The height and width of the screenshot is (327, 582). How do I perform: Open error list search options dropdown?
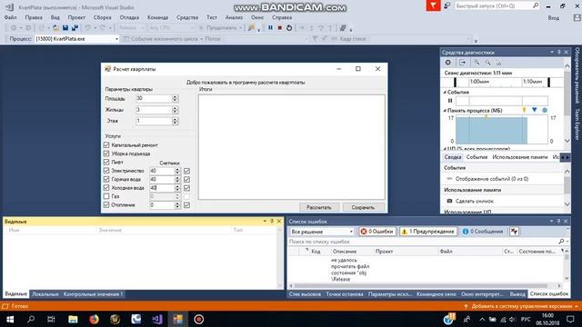pos(567,242)
